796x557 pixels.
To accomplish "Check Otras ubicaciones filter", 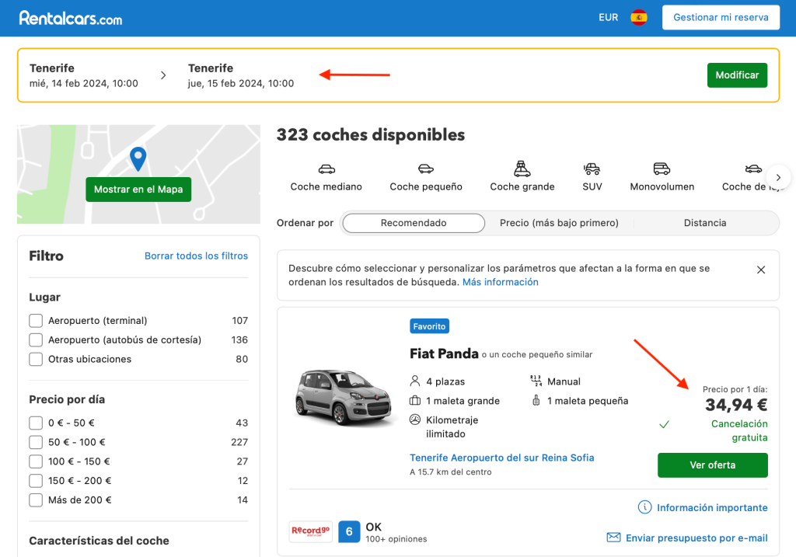I will (36, 359).
